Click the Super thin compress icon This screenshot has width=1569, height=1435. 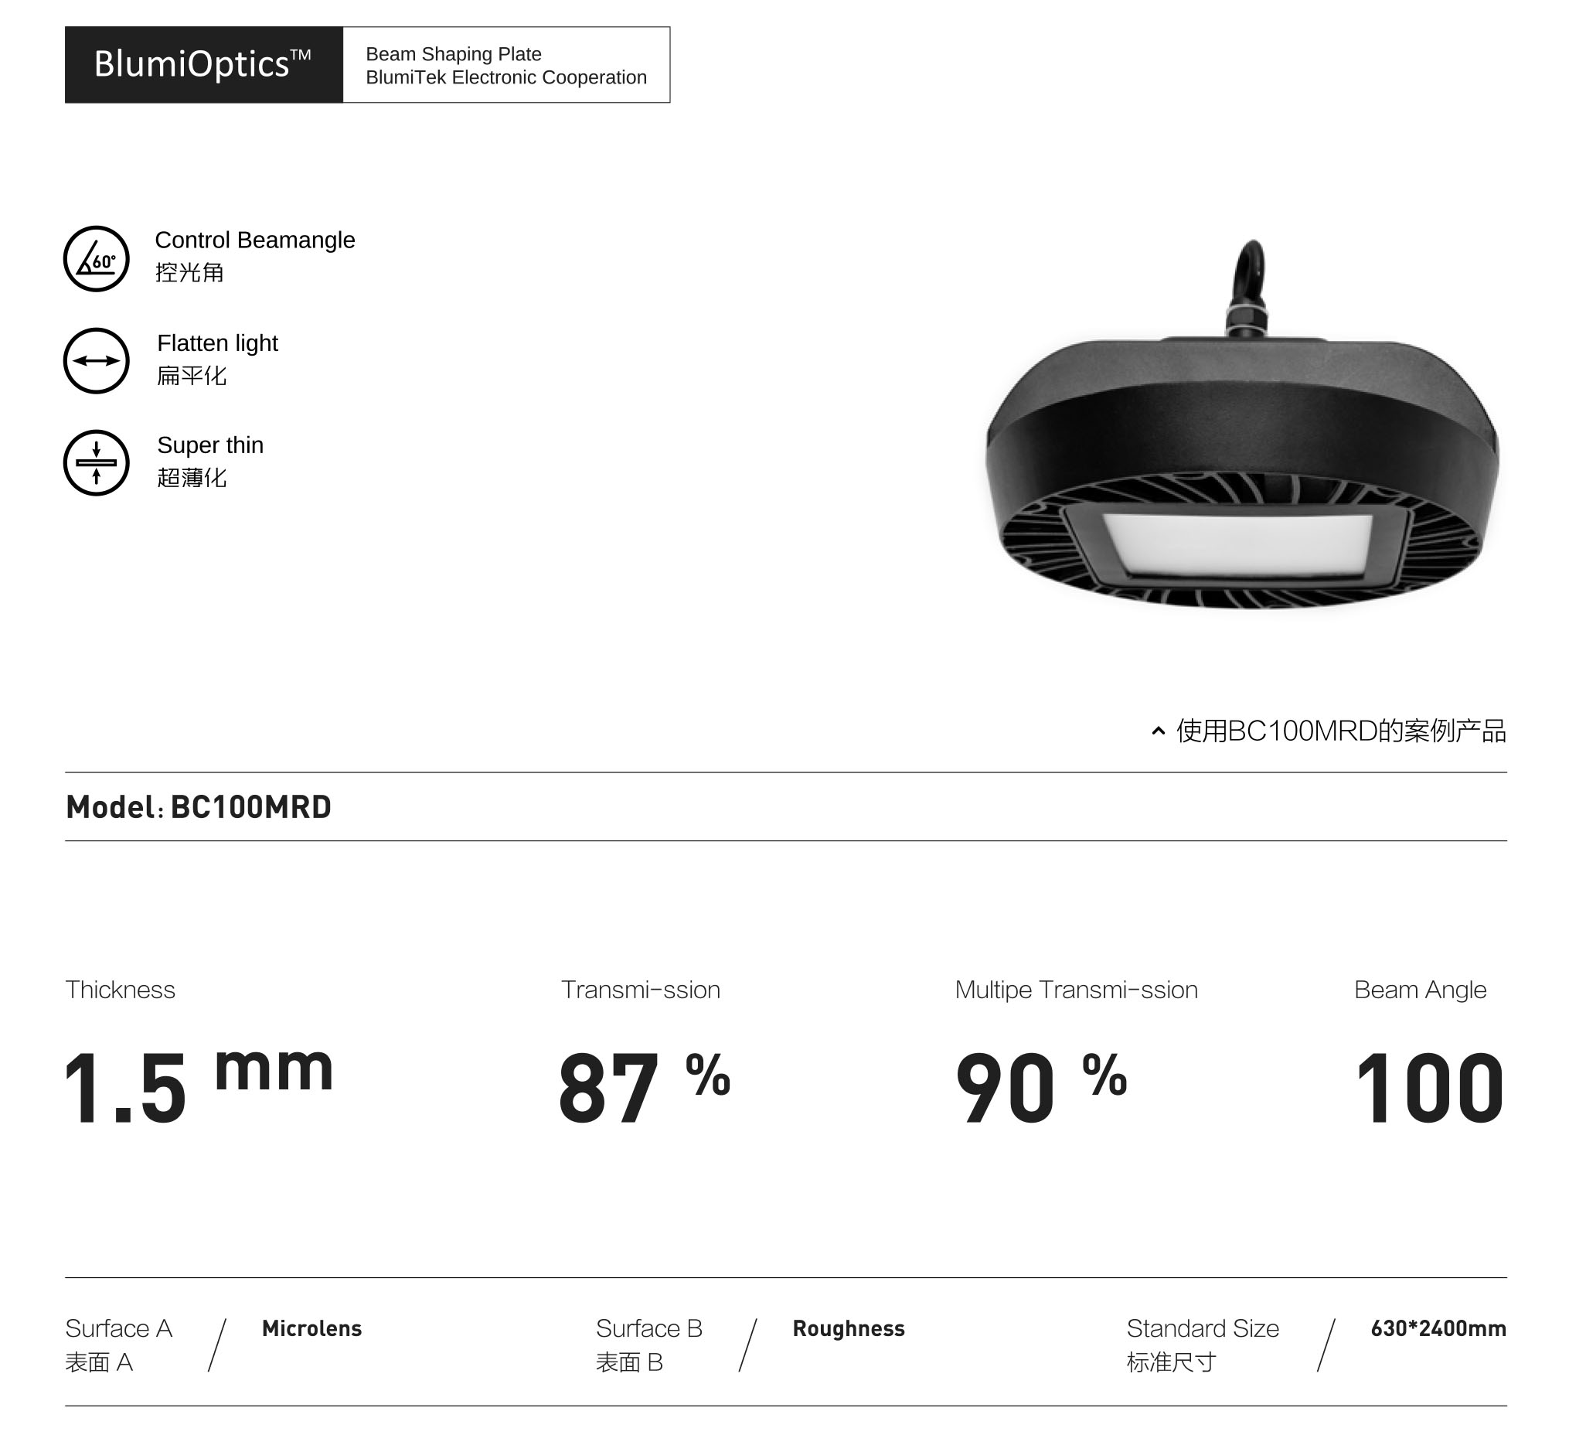96,462
